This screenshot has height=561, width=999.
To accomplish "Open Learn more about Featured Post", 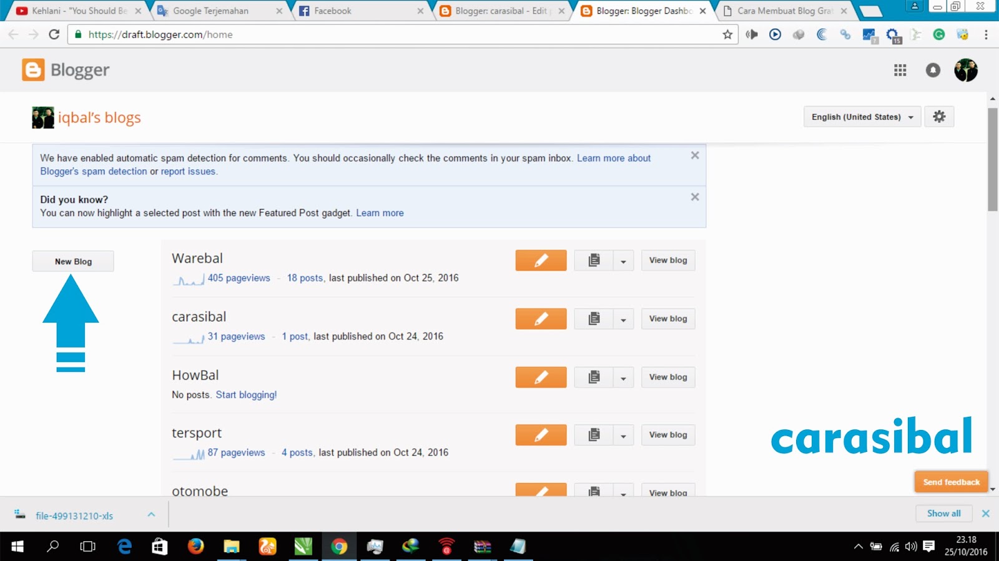I will (380, 213).
